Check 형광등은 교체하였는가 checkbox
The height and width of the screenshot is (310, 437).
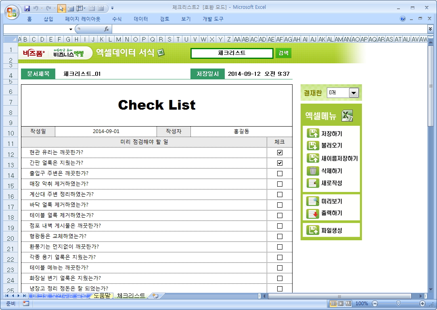point(280,237)
